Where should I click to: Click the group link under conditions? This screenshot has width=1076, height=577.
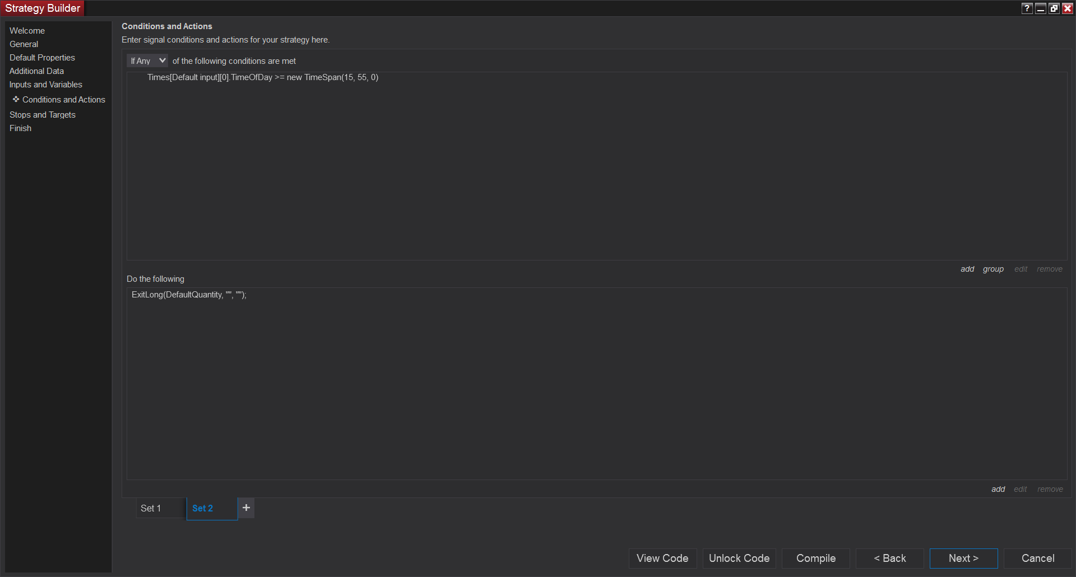pos(993,269)
